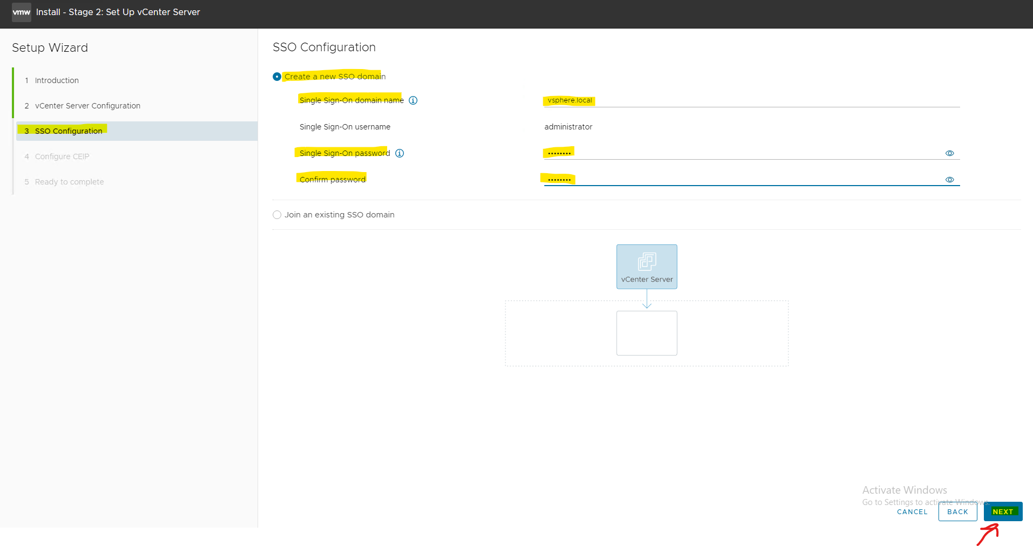The image size is (1033, 546).
Task: Click the SSO Configuration page heading
Action: (324, 47)
